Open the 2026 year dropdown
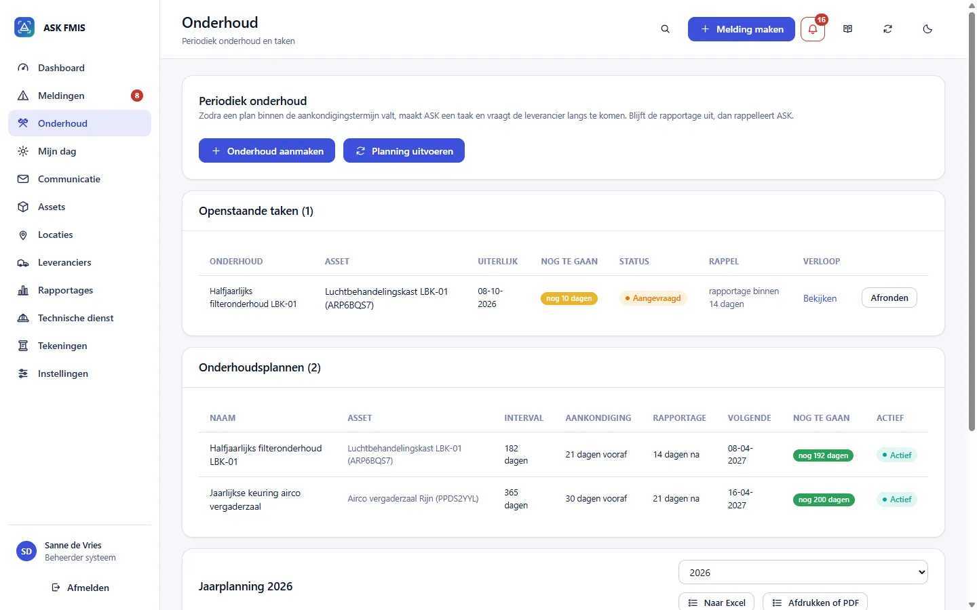This screenshot has width=977, height=610. coord(803,572)
